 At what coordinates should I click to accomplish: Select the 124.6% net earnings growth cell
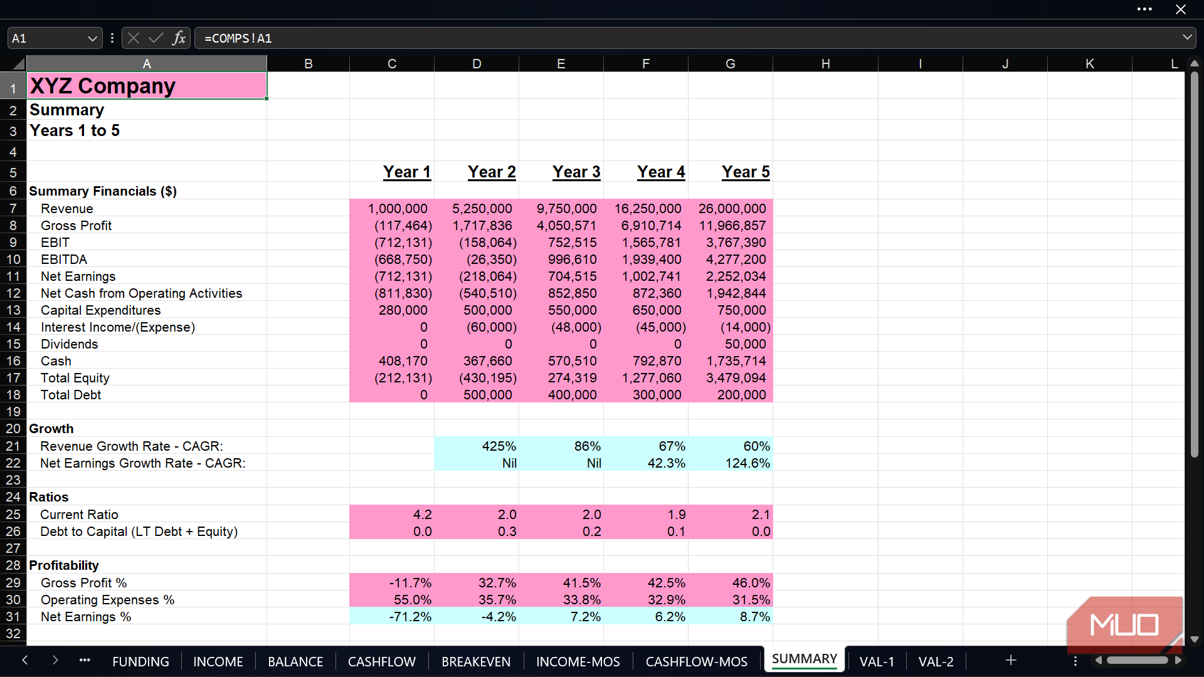[x=731, y=463]
